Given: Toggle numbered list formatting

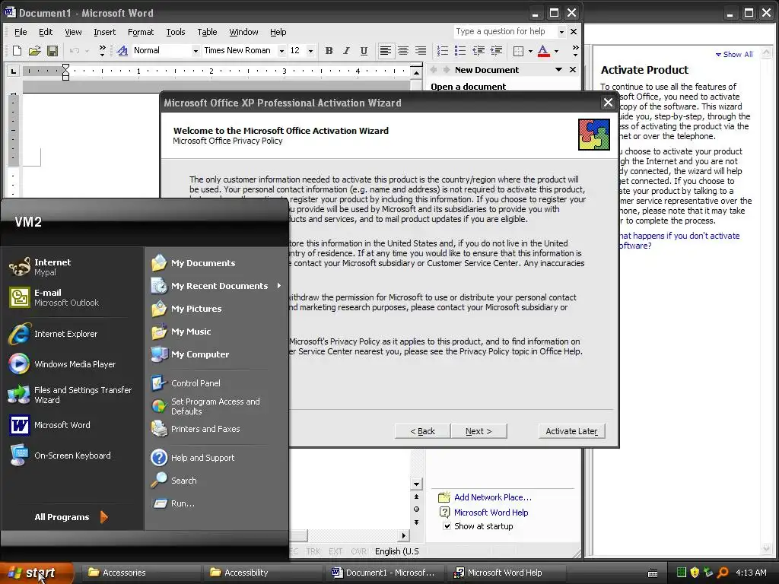Looking at the screenshot, I should [442, 51].
